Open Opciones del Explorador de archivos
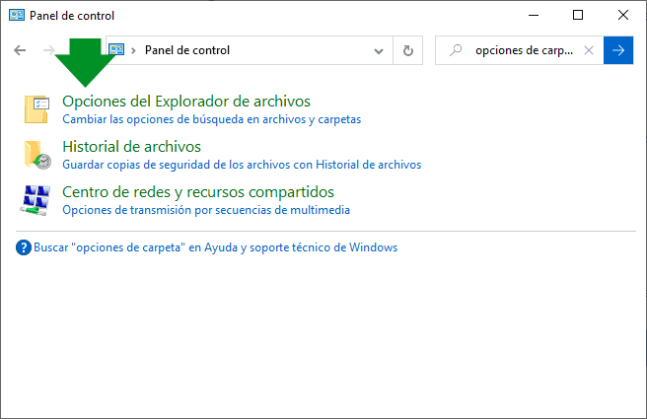The height and width of the screenshot is (419, 647). point(185,101)
